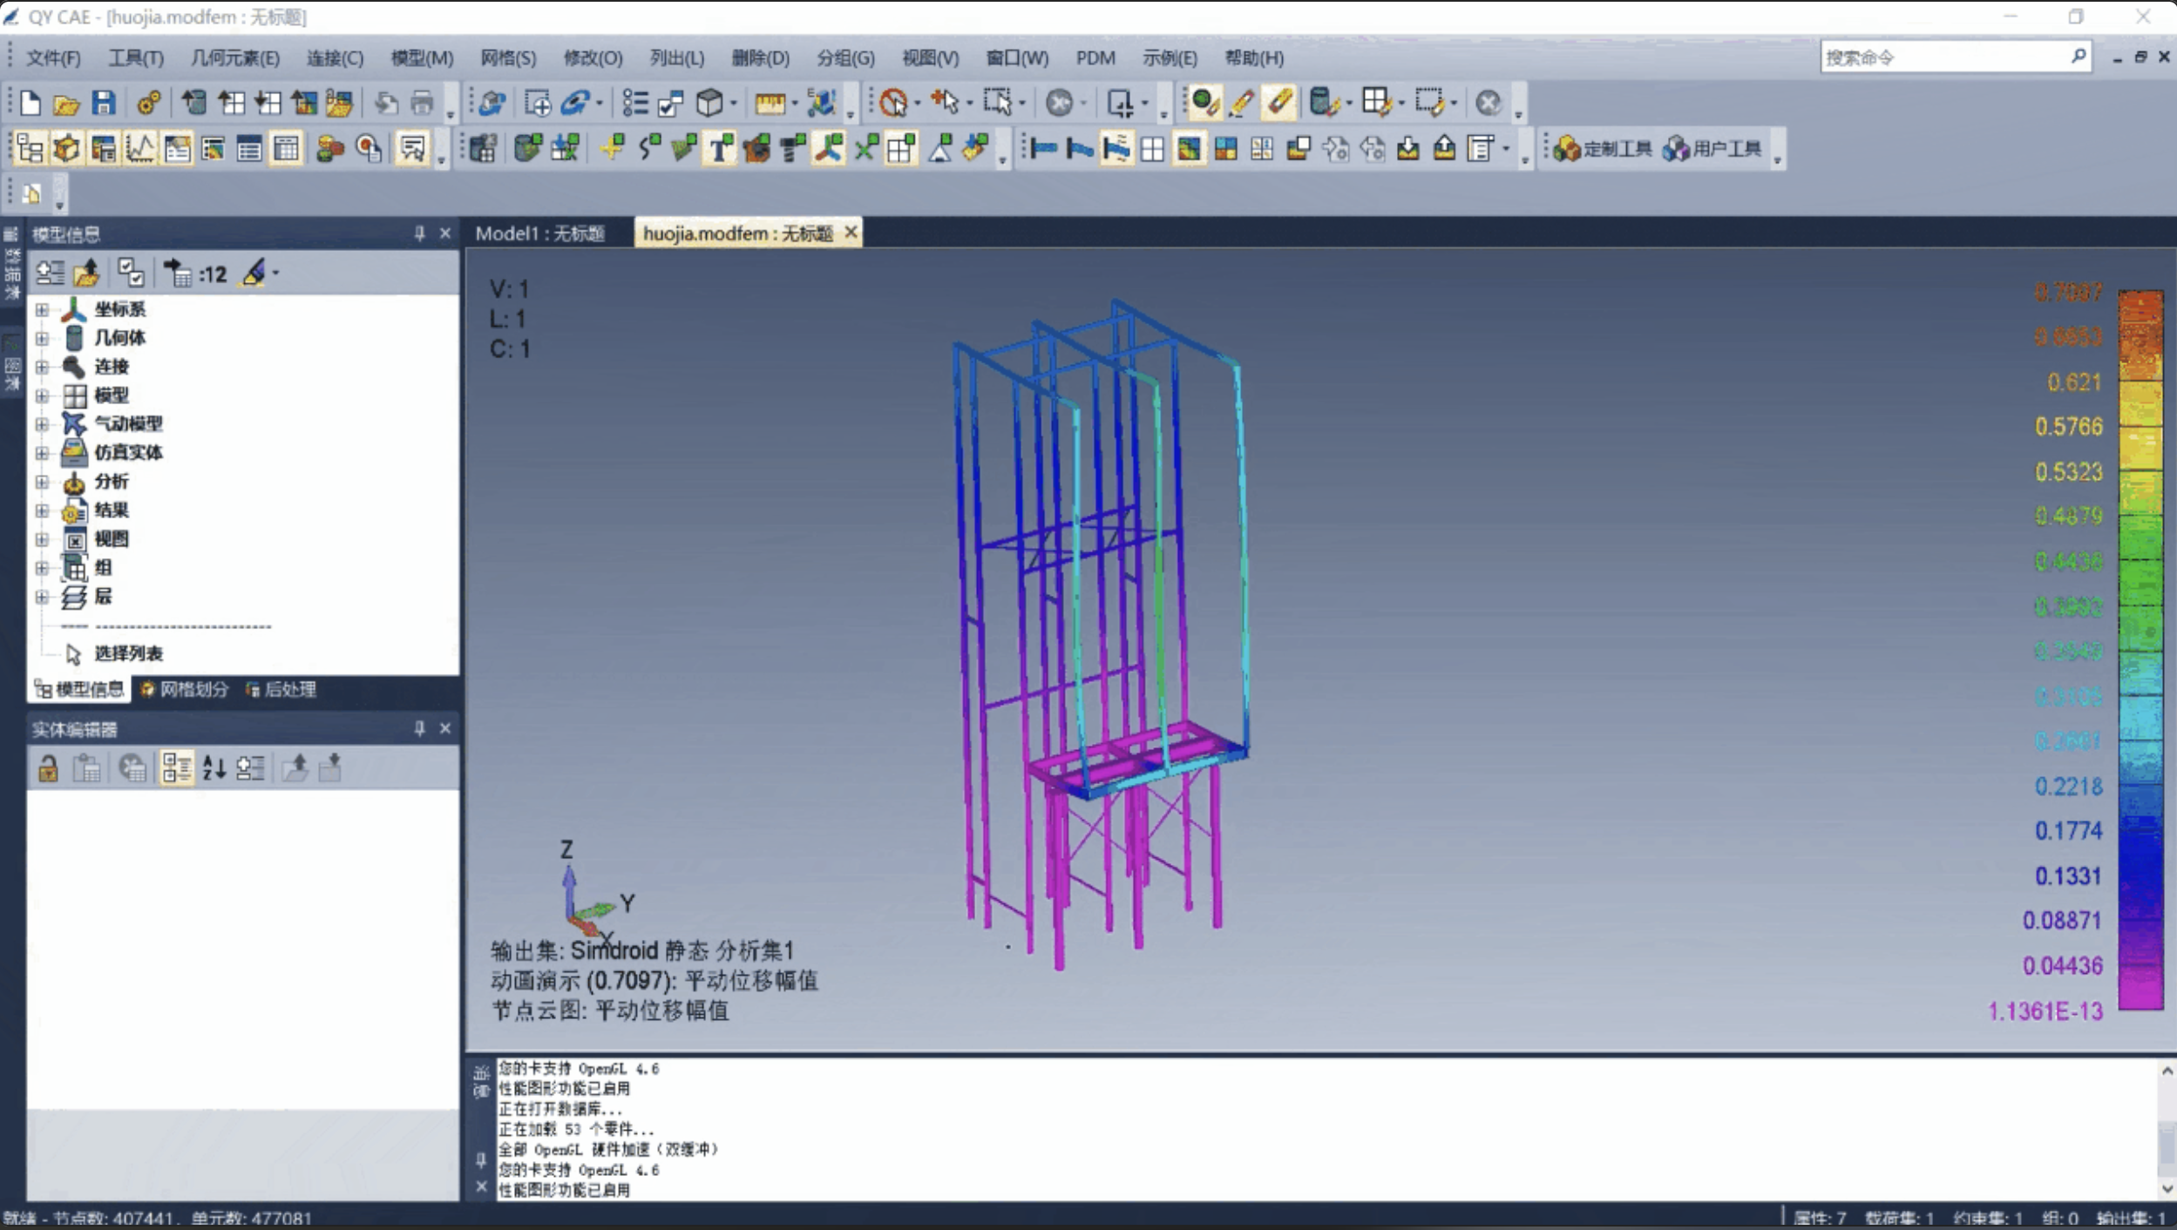Image resolution: width=2177 pixels, height=1230 pixels.
Task: Expand the 坐标系 tree node
Action: click(x=42, y=309)
